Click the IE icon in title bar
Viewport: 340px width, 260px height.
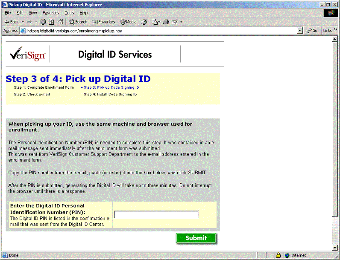point(5,5)
